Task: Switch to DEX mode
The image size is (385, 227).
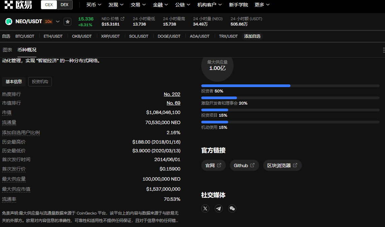Action: coord(64,5)
